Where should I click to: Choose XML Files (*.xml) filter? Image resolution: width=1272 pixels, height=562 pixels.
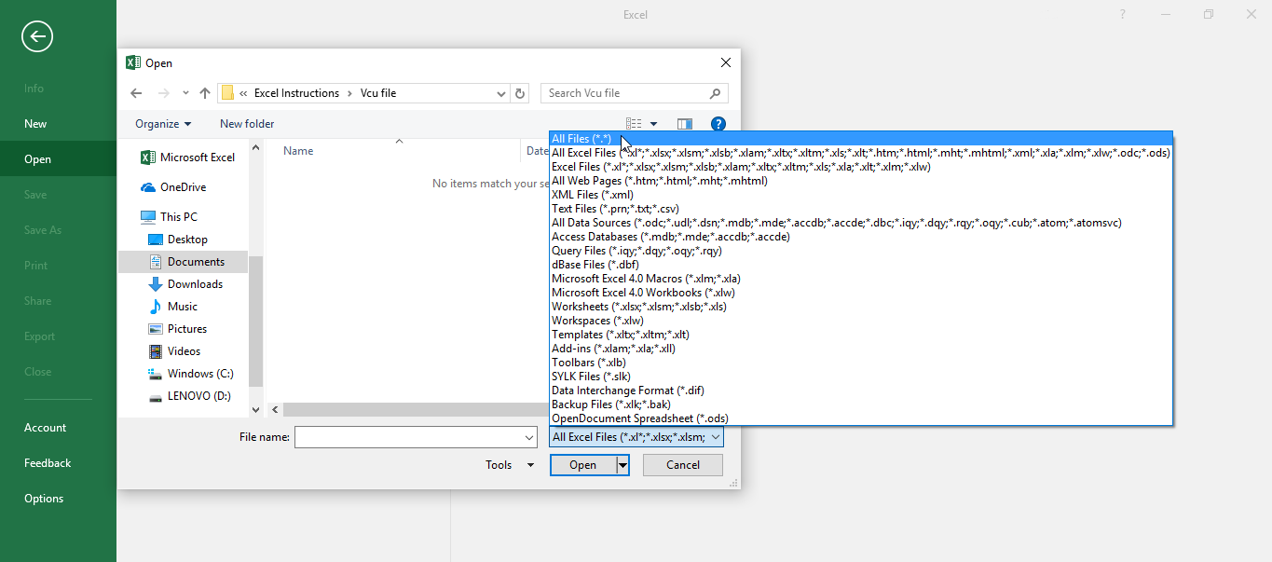tap(860, 195)
